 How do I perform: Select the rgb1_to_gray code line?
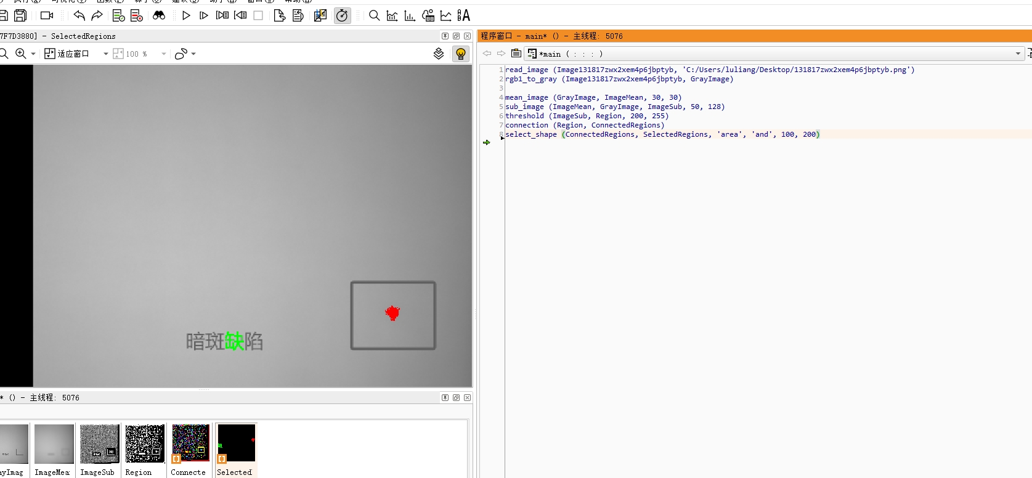pos(619,79)
